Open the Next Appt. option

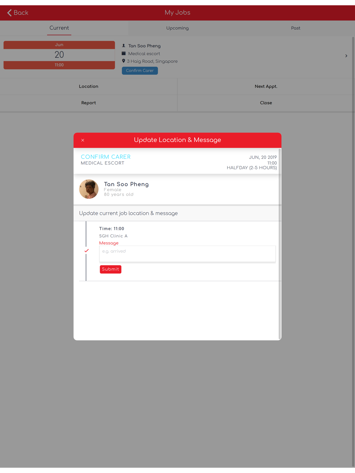click(266, 87)
